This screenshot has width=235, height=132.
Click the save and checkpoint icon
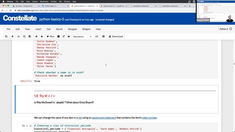point(6,36)
